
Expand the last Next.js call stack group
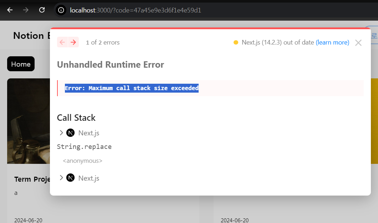pyautogui.click(x=79, y=178)
